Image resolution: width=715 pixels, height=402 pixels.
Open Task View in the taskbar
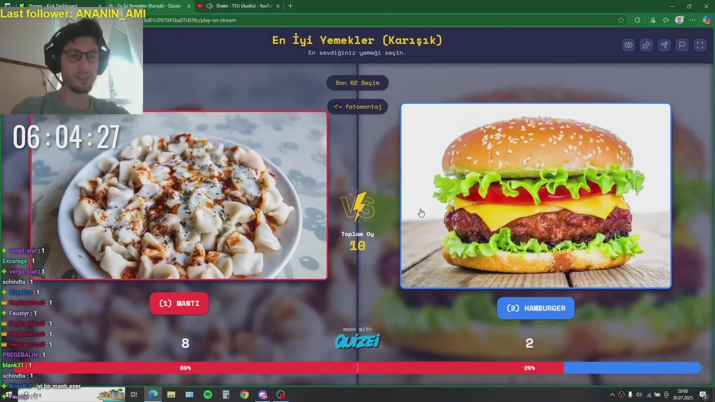(x=134, y=395)
